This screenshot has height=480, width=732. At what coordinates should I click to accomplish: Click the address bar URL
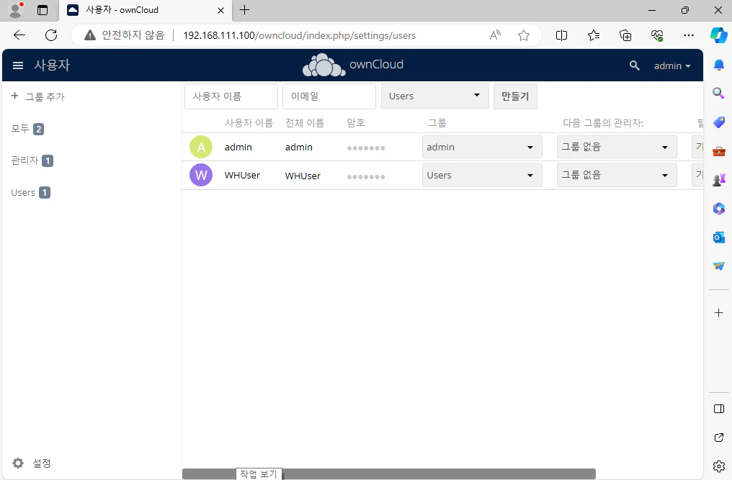[x=299, y=35]
